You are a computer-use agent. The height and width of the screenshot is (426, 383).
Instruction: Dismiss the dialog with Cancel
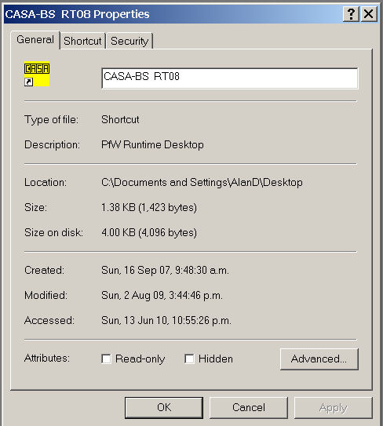pyautogui.click(x=249, y=407)
